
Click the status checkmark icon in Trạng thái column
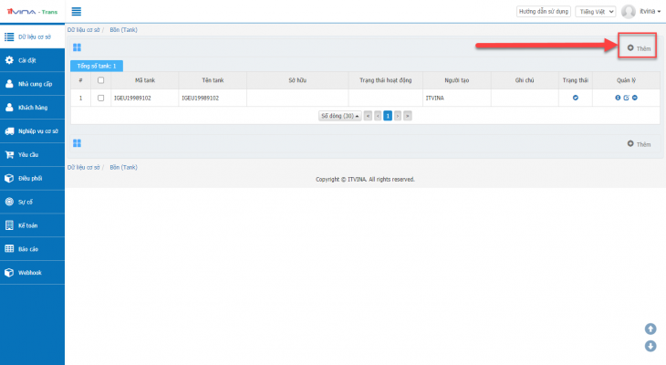point(576,98)
